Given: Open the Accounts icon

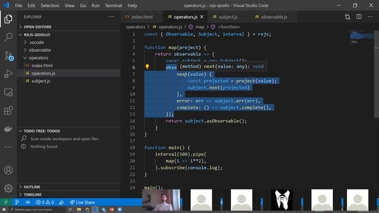Looking at the screenshot, I should pyautogui.click(x=8, y=170).
